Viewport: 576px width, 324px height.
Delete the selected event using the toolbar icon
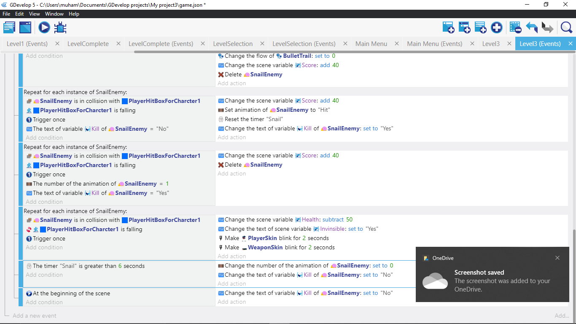coord(515,28)
